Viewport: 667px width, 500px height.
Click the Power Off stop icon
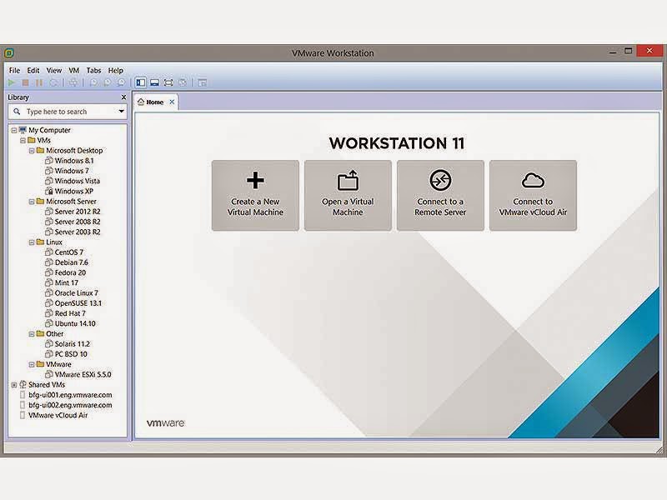tap(26, 82)
